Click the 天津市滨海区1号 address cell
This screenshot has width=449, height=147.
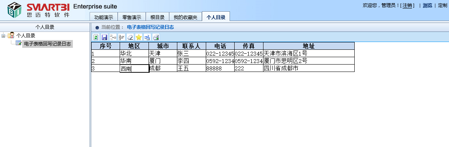coord(309,53)
